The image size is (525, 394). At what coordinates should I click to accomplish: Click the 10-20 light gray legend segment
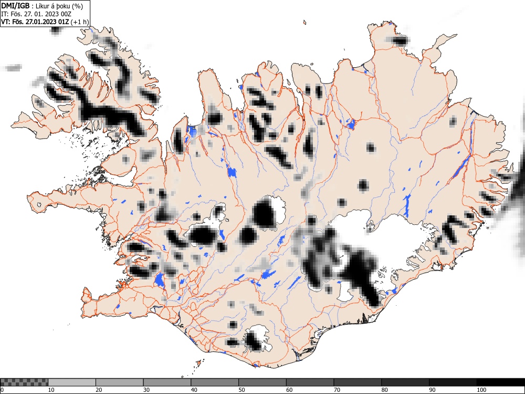coord(72,382)
